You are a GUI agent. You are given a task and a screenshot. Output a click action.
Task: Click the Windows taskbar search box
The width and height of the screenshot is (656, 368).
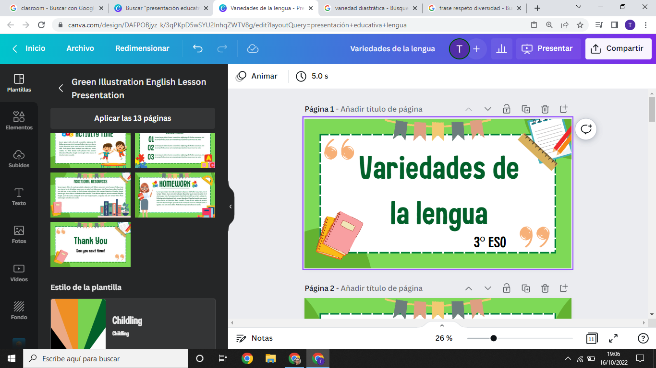(x=106, y=358)
